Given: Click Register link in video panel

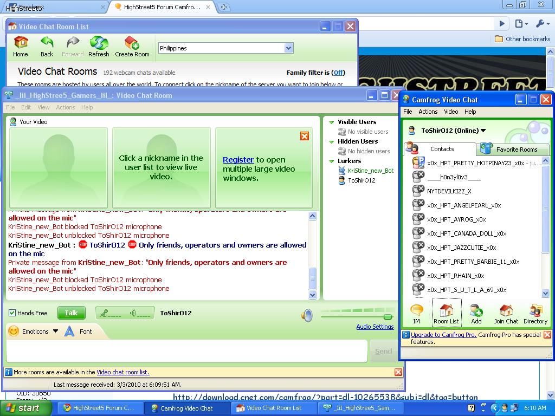Looking at the screenshot, I should coord(238,160).
